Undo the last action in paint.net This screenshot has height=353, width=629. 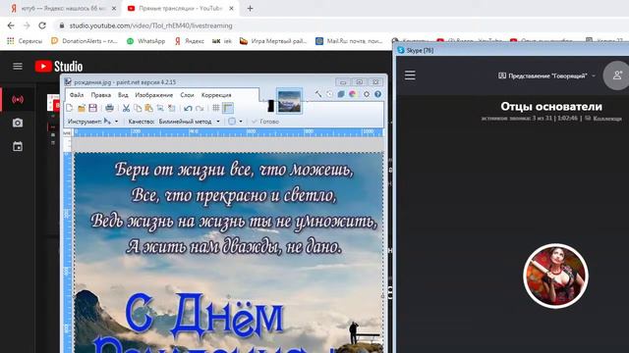point(188,108)
